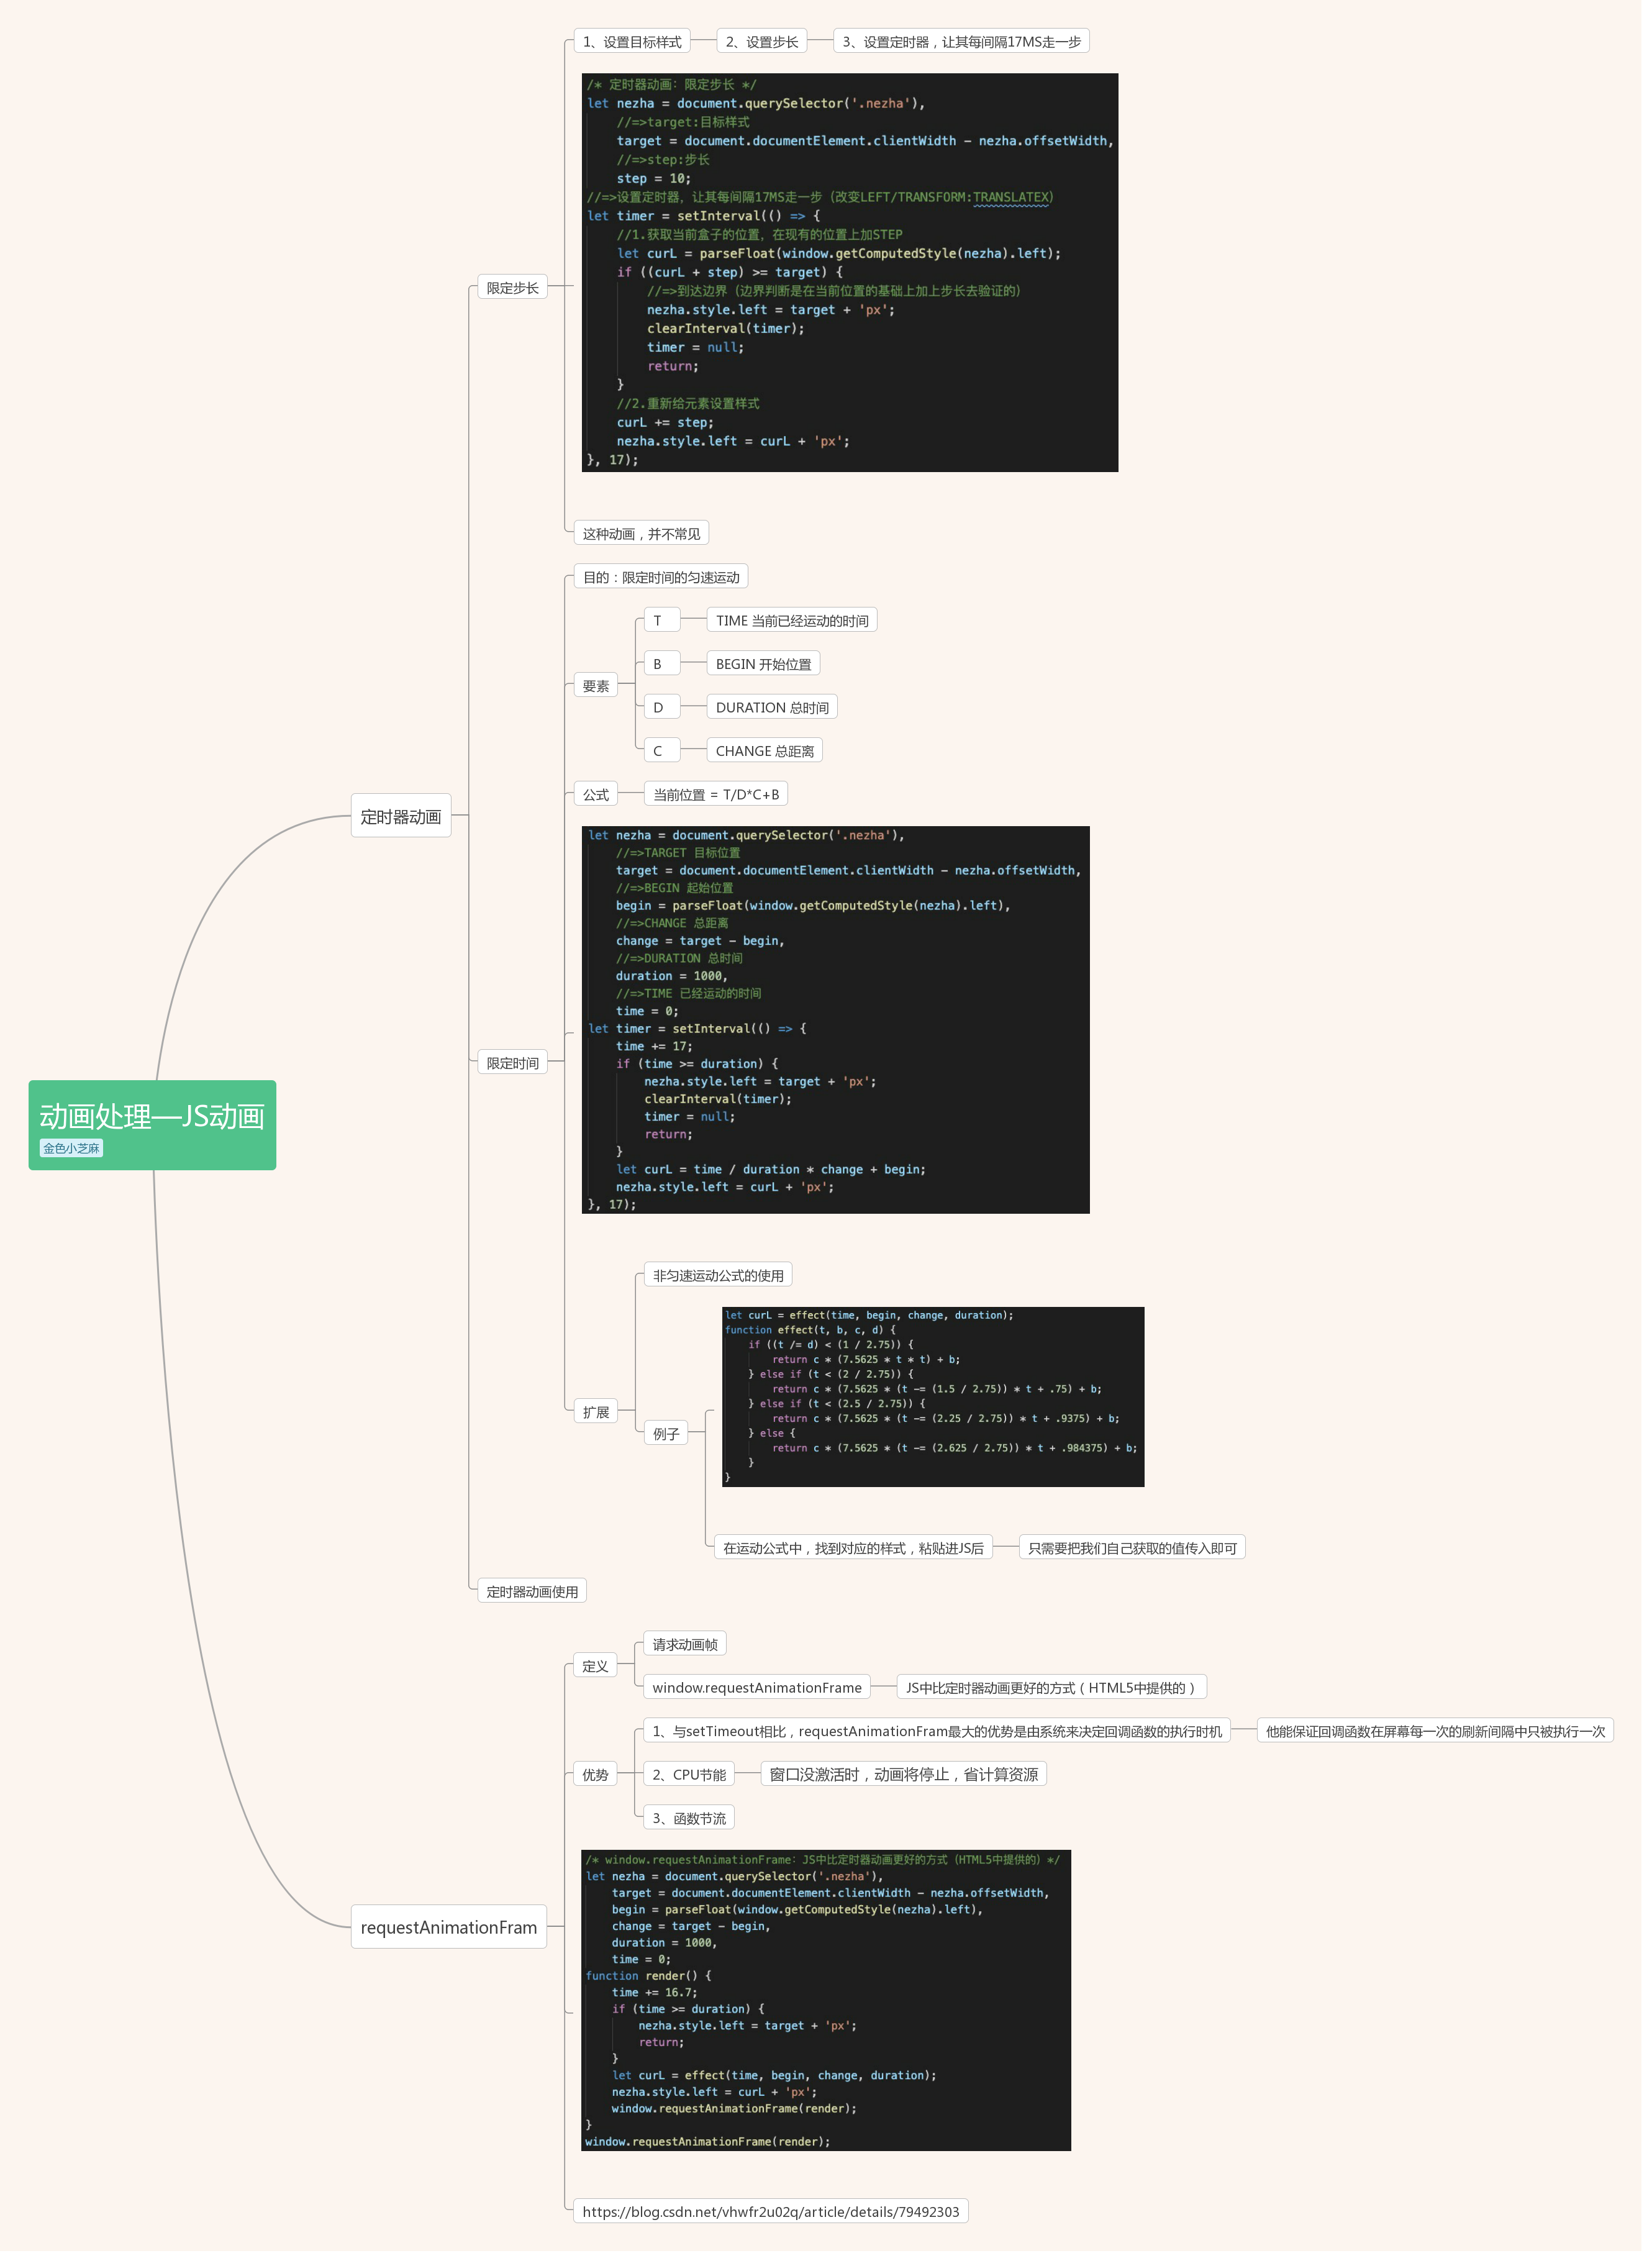This screenshot has width=1652, height=2266.
Task: Click the DURATION 总时间 node
Action: pos(771,708)
